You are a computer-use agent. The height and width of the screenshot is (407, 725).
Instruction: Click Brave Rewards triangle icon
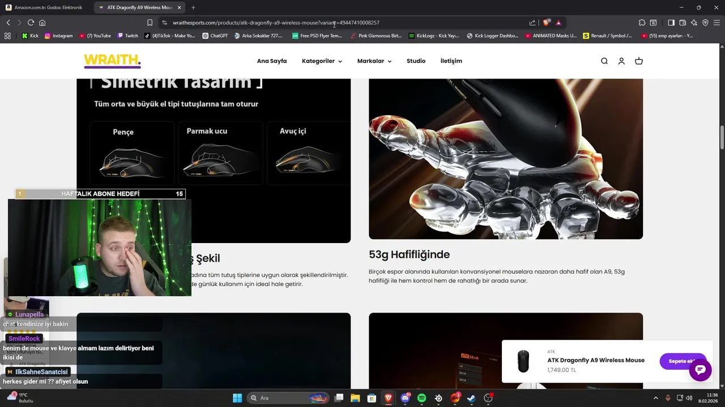558,23
